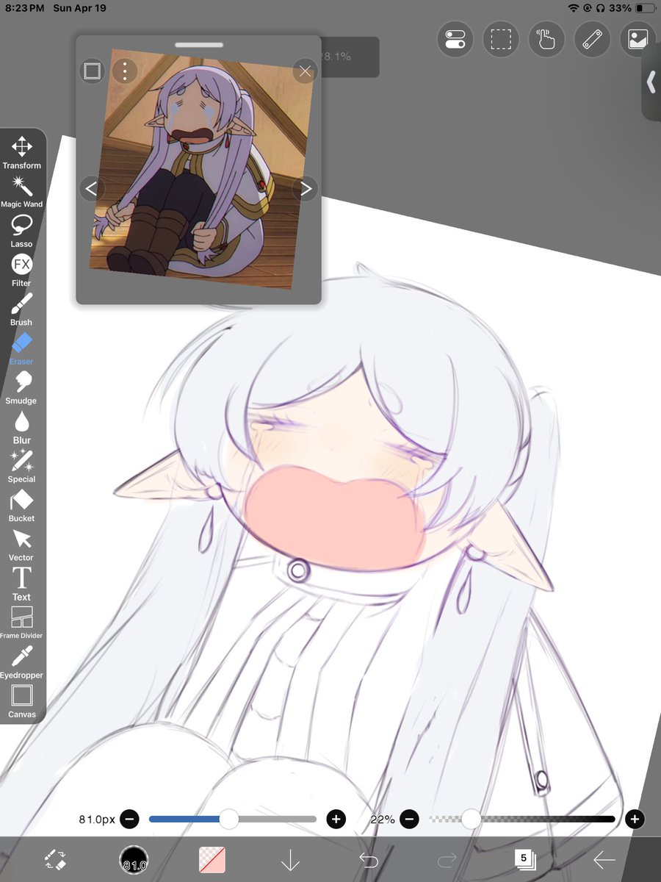661x882 pixels.
Task: Redo the last action
Action: (x=447, y=859)
